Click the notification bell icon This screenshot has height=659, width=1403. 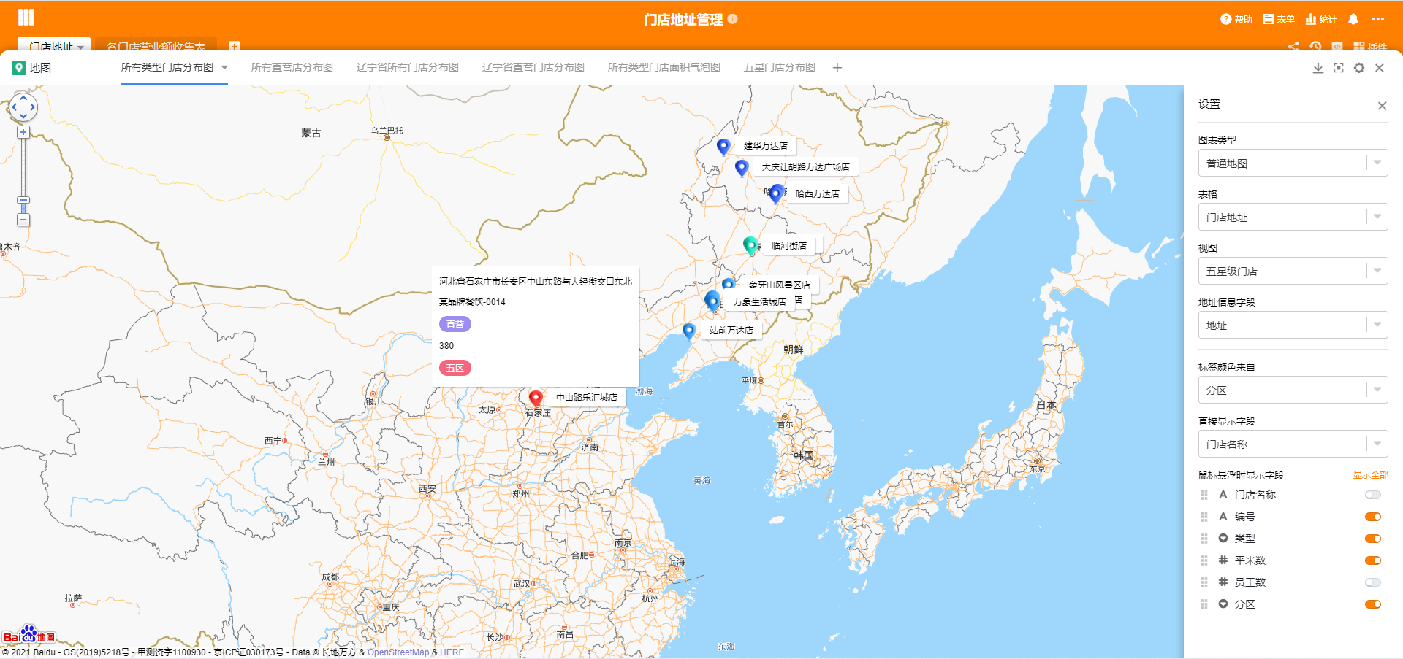[x=1353, y=20]
